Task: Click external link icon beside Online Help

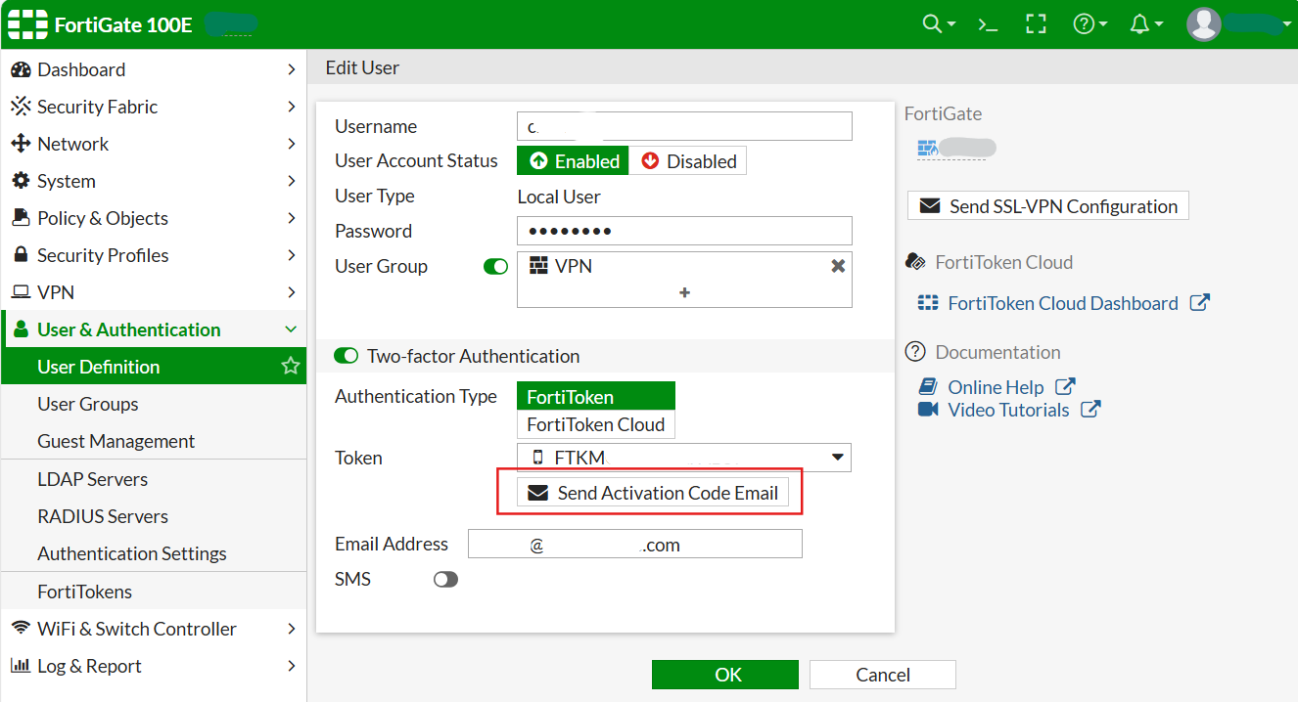Action: (1066, 387)
